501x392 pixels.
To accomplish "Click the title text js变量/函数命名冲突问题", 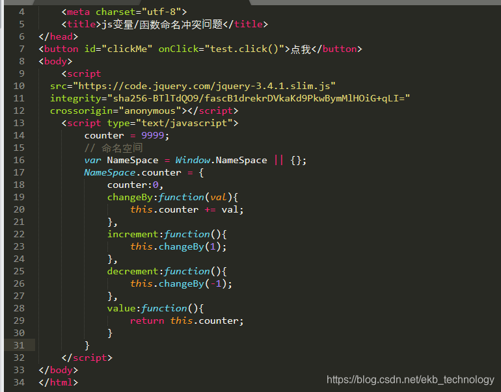I will pos(162,24).
